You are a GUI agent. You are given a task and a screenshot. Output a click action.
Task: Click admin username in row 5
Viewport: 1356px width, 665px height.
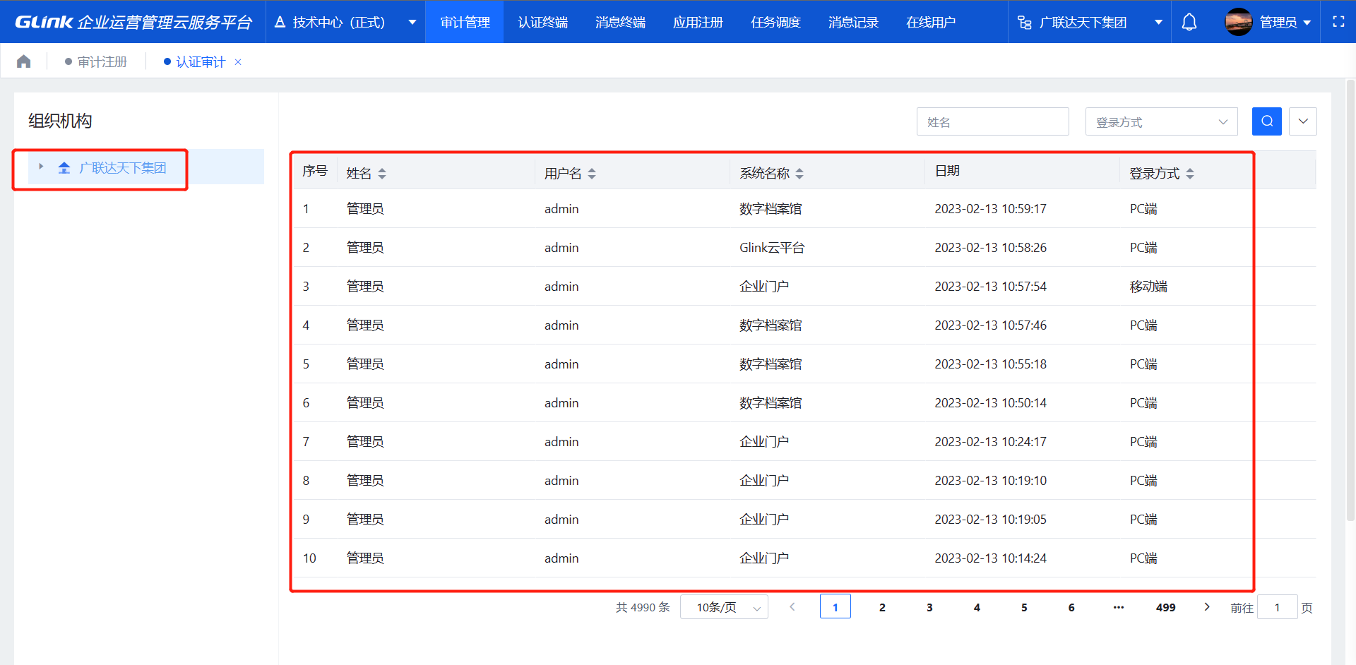point(561,364)
